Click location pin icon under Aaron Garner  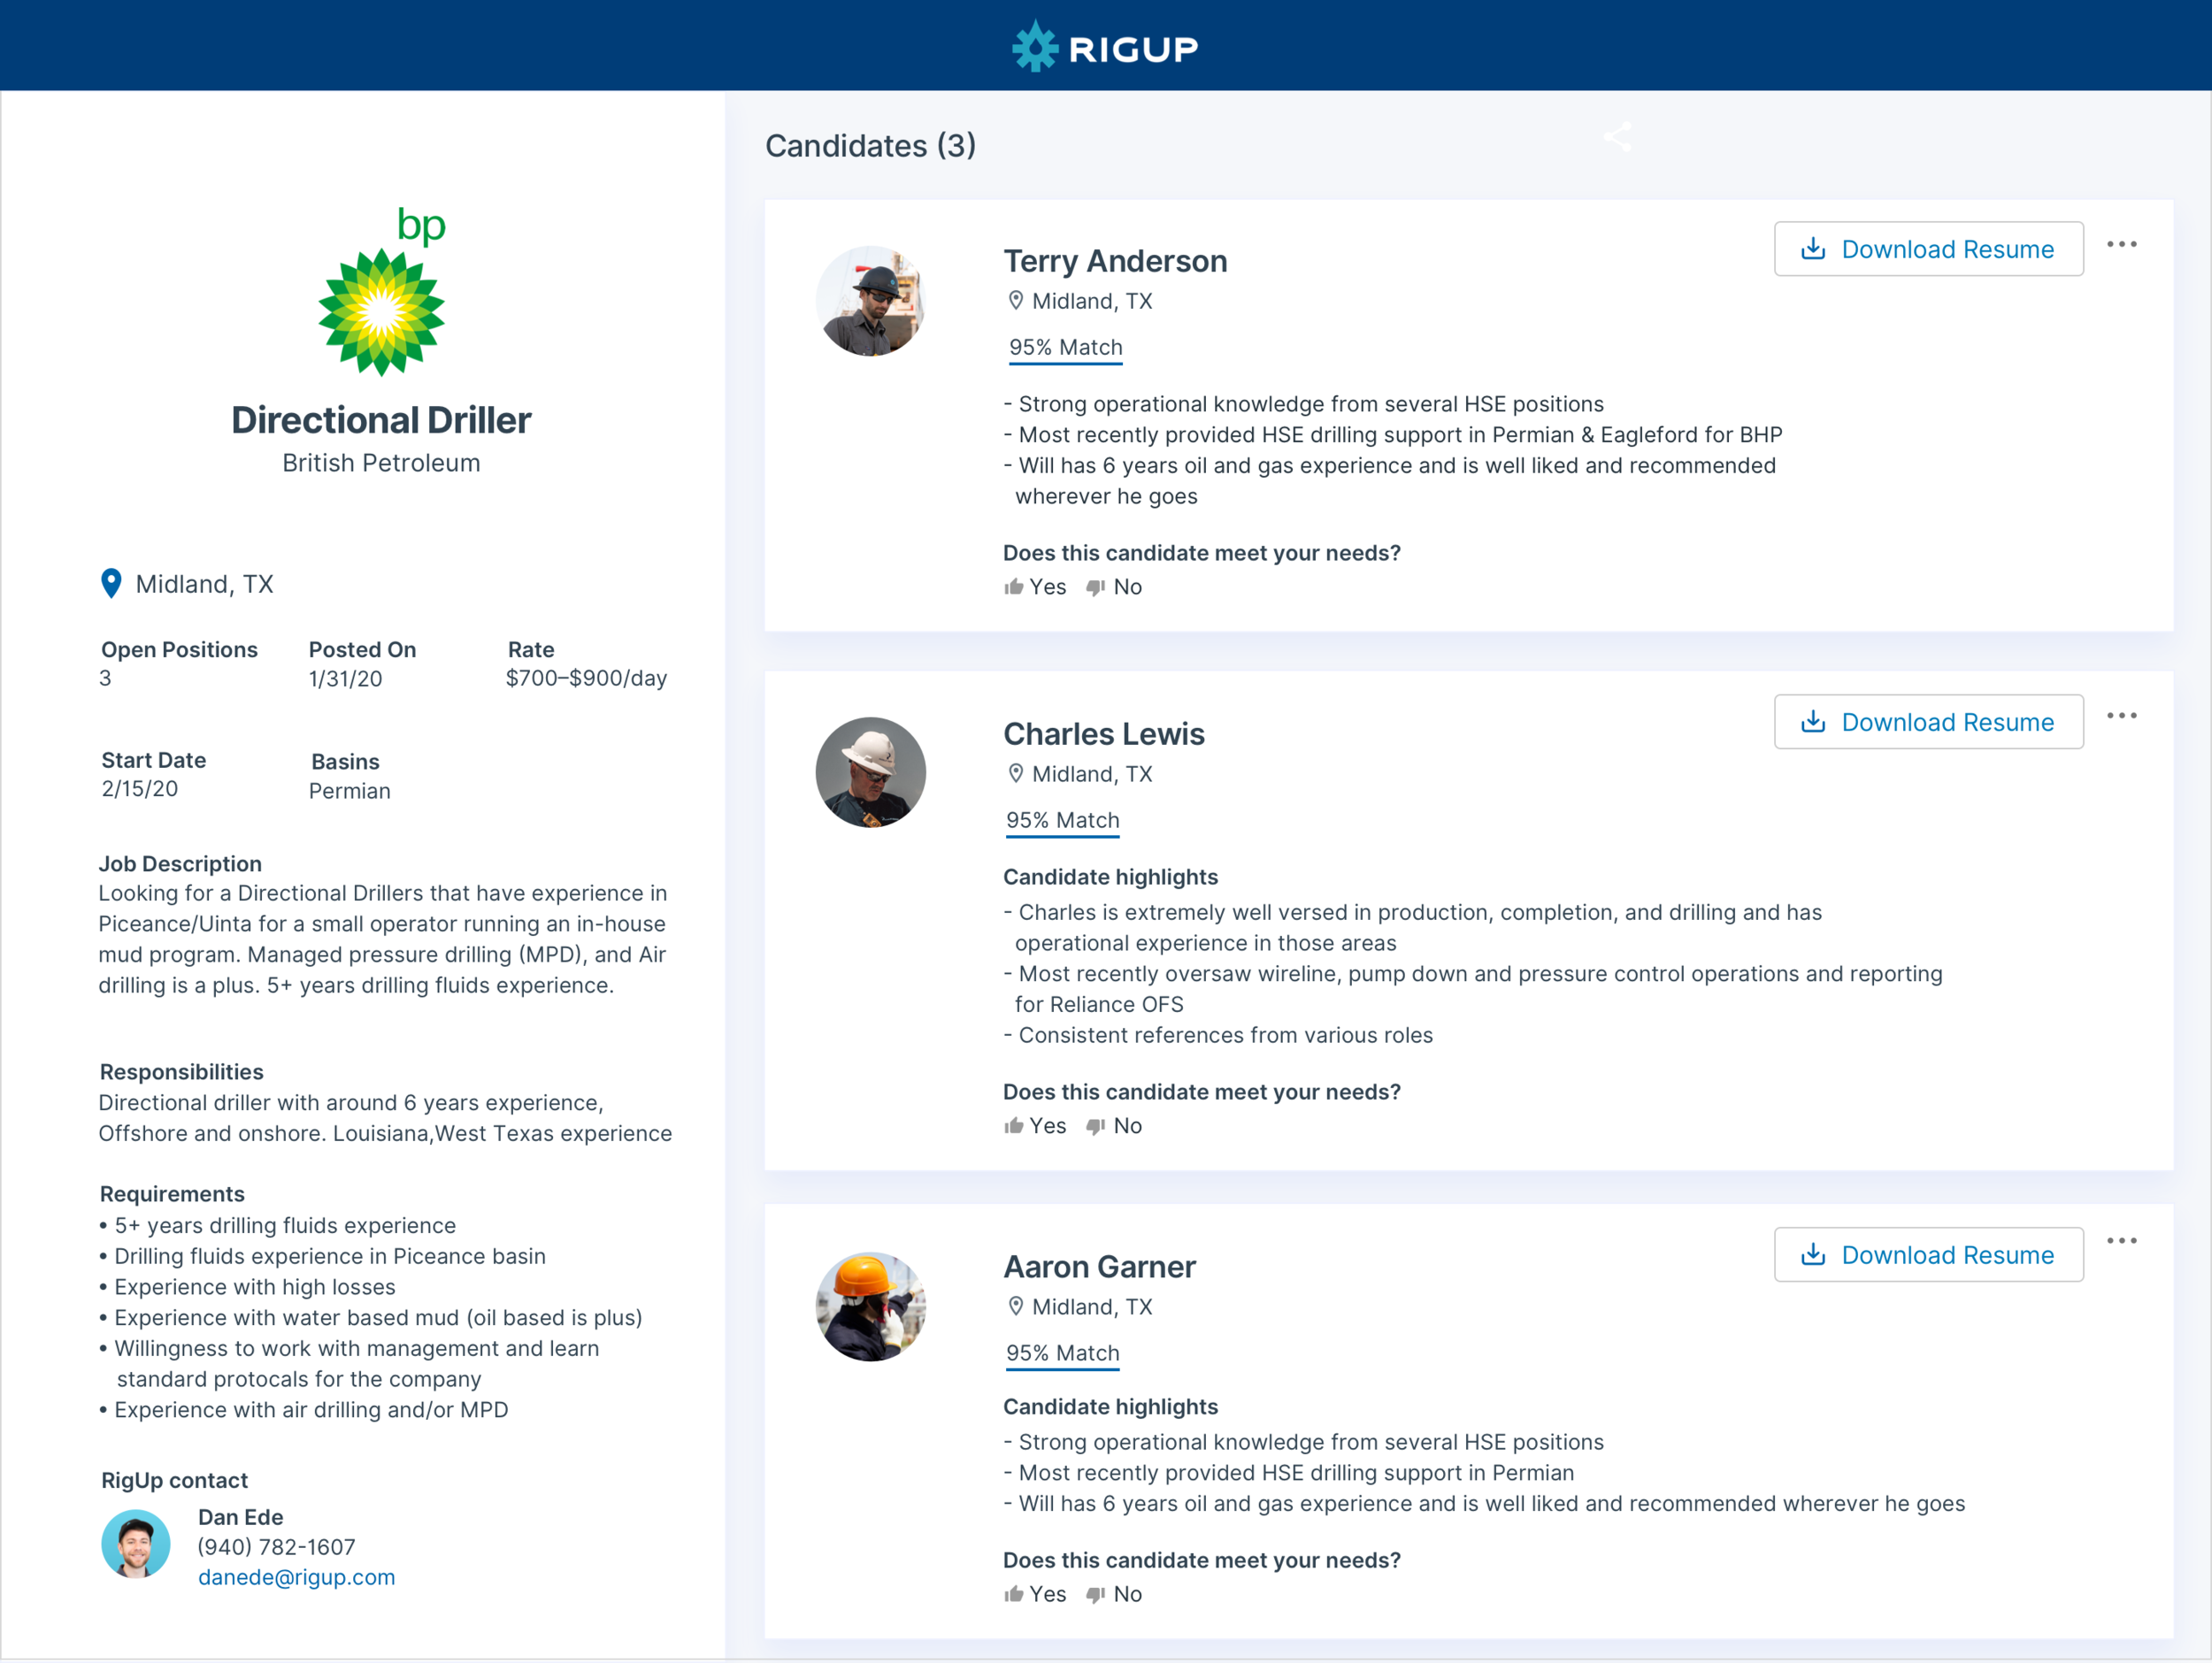click(x=1016, y=1306)
